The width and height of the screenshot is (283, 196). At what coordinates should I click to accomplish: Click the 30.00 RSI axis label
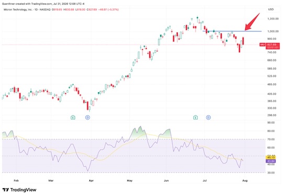(271, 173)
